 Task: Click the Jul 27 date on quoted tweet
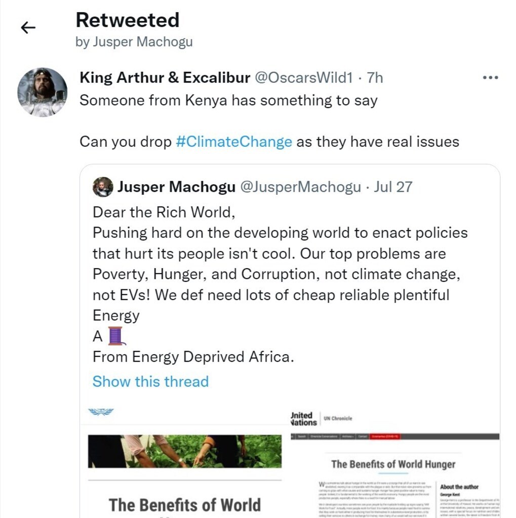(x=393, y=187)
